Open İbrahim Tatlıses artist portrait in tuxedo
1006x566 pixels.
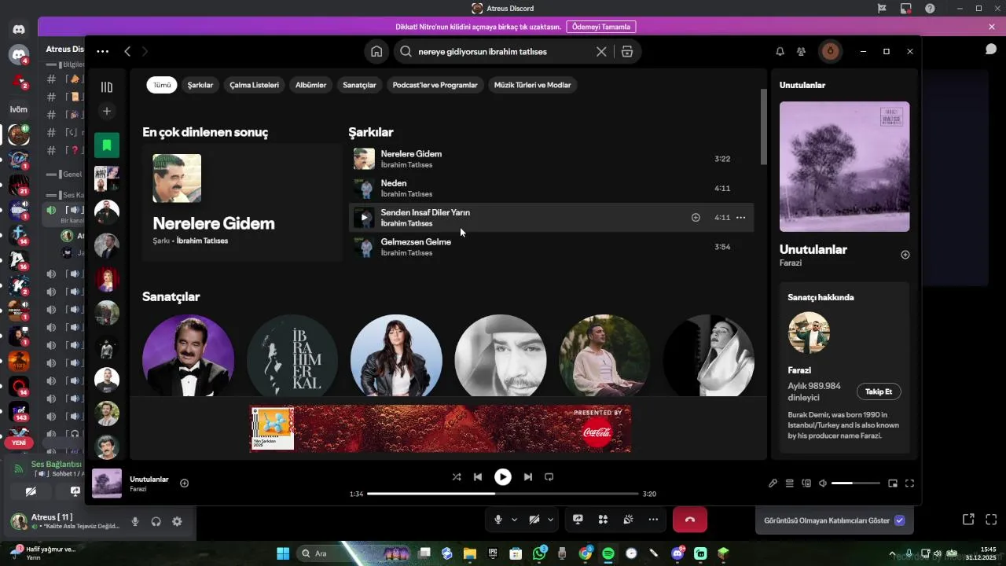click(188, 355)
